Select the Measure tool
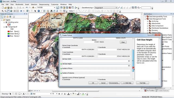 48,11
